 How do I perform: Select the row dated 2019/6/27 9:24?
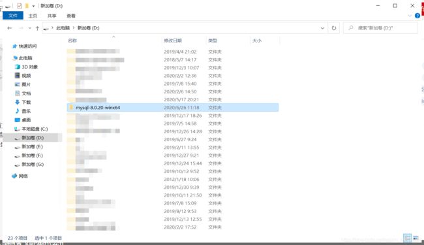[173, 139]
